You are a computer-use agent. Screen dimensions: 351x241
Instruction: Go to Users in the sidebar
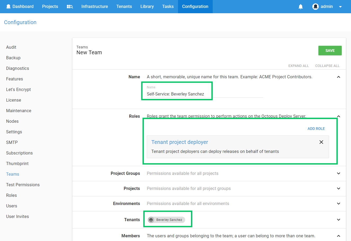tap(12, 206)
